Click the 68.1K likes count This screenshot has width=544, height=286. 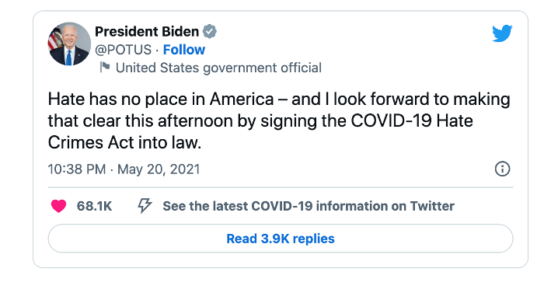(x=94, y=206)
